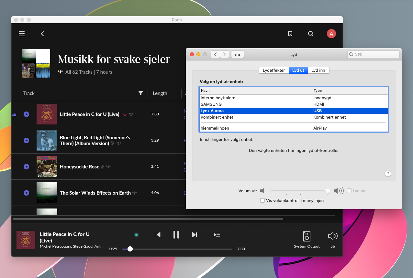
Task: Click Live tag on Little Peace
Action: pos(124,115)
